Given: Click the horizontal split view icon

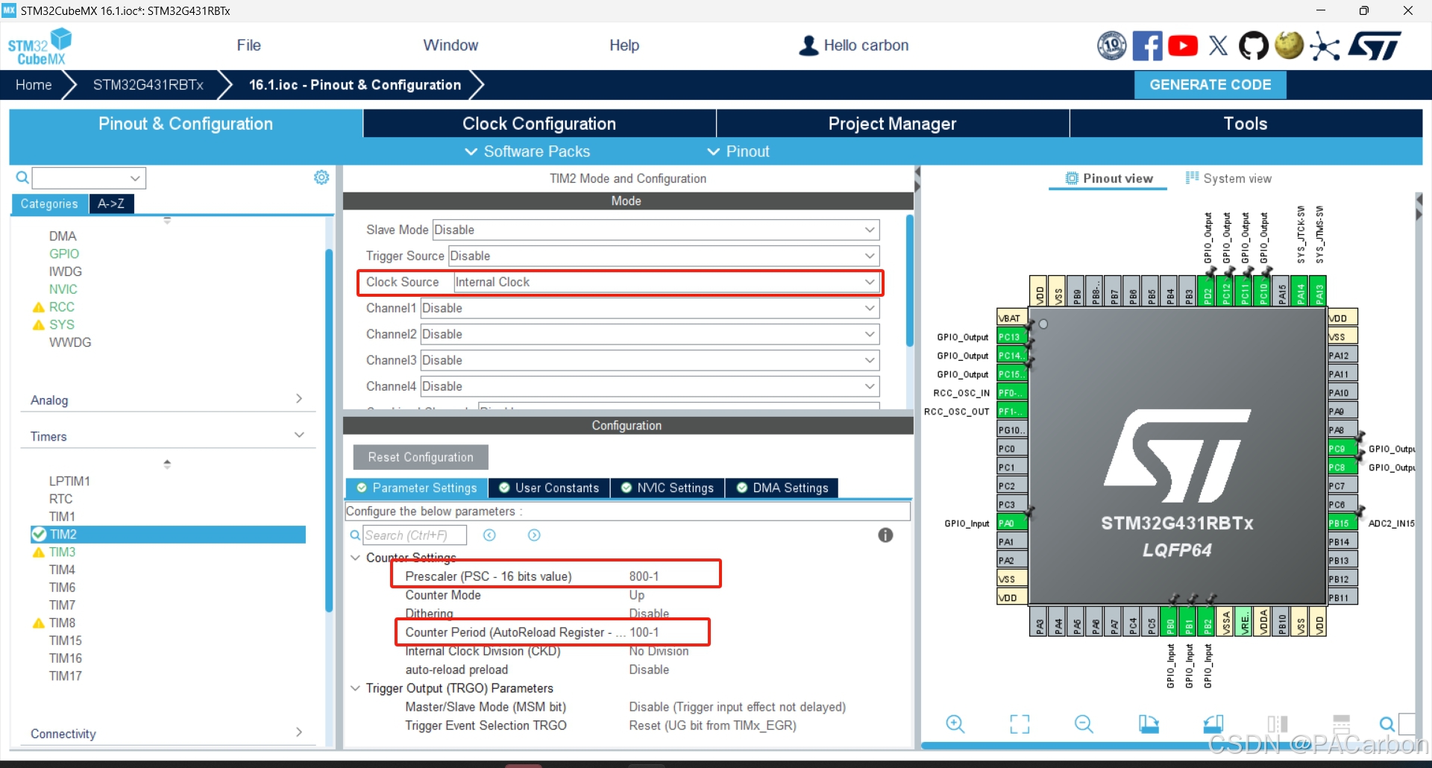Looking at the screenshot, I should coord(1342,723).
